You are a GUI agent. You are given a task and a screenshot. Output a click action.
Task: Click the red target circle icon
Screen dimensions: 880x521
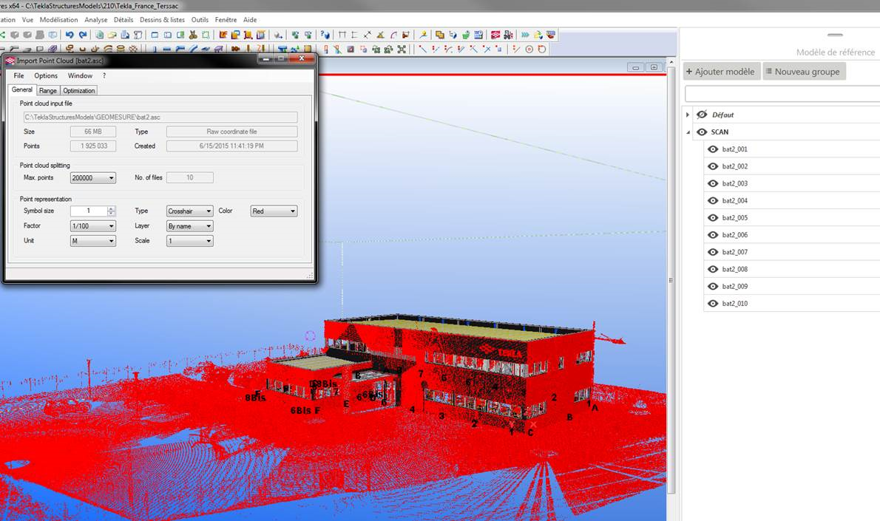click(x=529, y=50)
